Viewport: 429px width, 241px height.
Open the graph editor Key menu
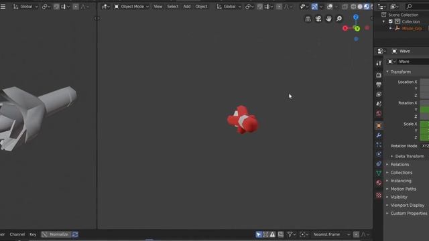(x=33, y=234)
